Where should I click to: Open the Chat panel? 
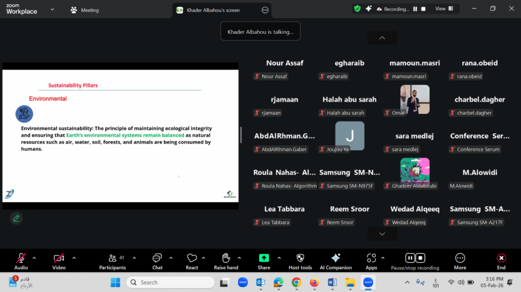157,258
